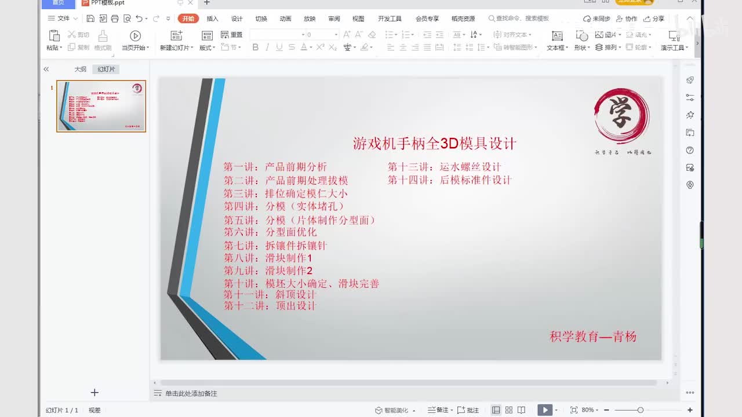
Task: Click the search commands (查找命令) field
Action: click(519, 19)
